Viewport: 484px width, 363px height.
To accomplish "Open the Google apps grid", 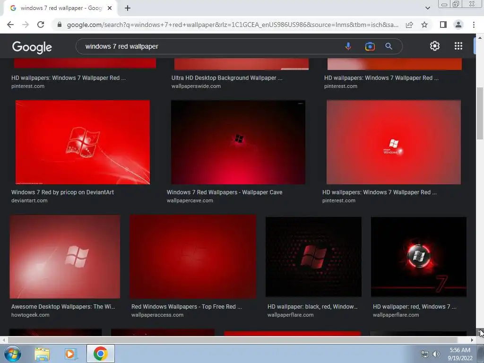I will pyautogui.click(x=458, y=46).
